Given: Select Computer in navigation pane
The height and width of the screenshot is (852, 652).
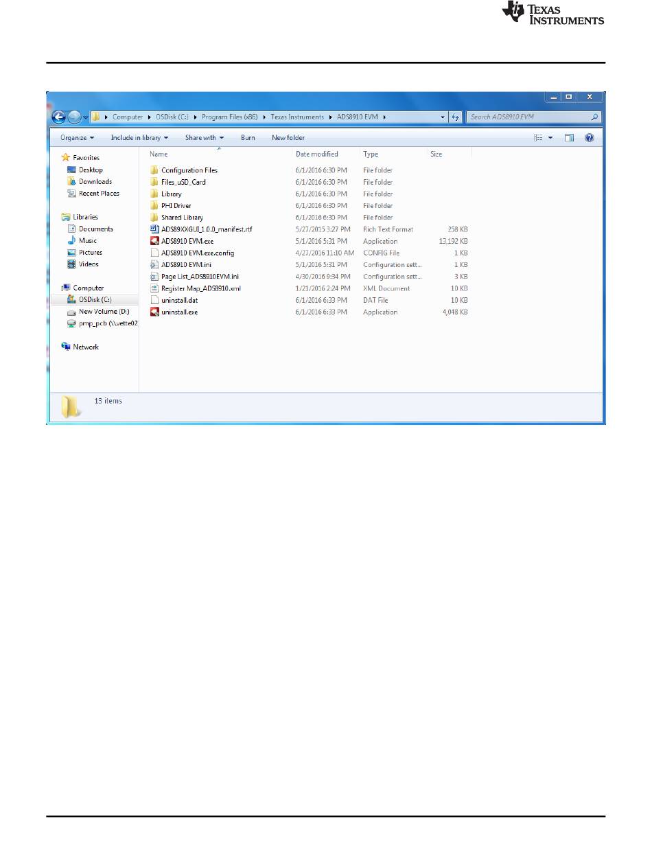Looking at the screenshot, I should [89, 288].
